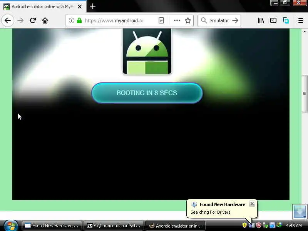Bookmark this page with the star
Screen dimensions: 308x231
(x=188, y=20)
